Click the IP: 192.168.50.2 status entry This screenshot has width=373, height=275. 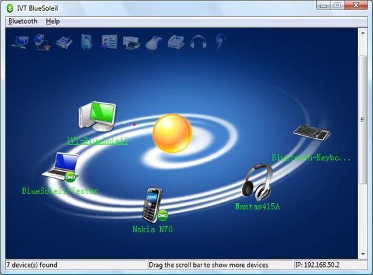[x=317, y=265]
